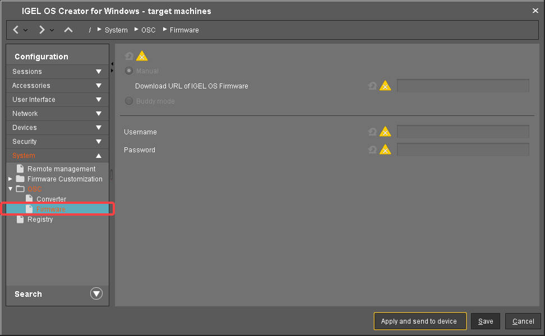Open Remote management in the tree

(61, 169)
